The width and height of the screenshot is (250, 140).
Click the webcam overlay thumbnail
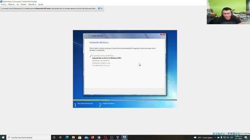tap(228, 12)
